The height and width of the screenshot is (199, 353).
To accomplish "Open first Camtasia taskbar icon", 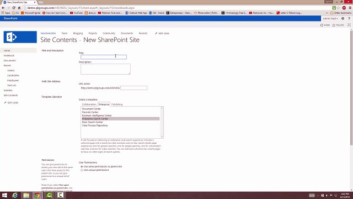I will click(49, 195).
